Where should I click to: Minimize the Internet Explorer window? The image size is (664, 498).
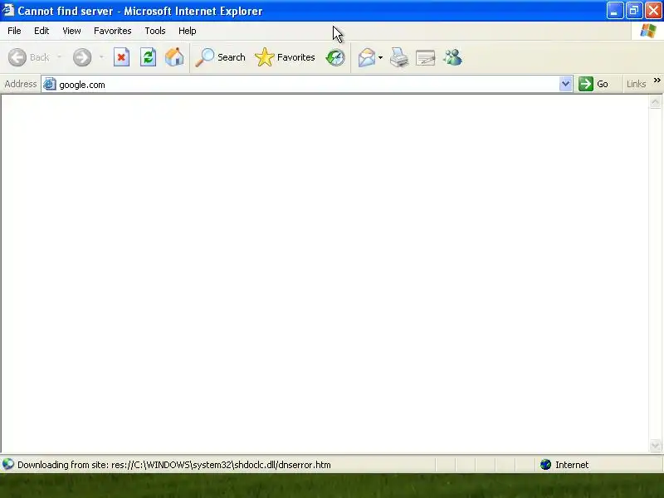614,11
